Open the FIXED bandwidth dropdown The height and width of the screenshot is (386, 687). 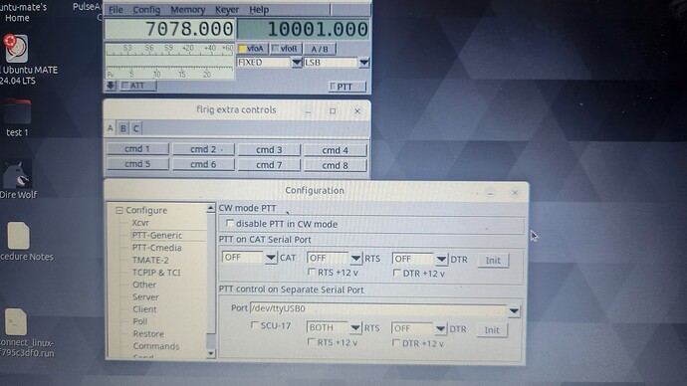click(296, 63)
